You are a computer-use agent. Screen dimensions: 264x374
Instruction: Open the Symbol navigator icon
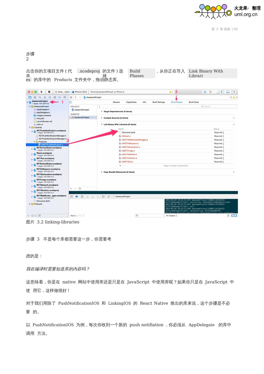pos(35,97)
